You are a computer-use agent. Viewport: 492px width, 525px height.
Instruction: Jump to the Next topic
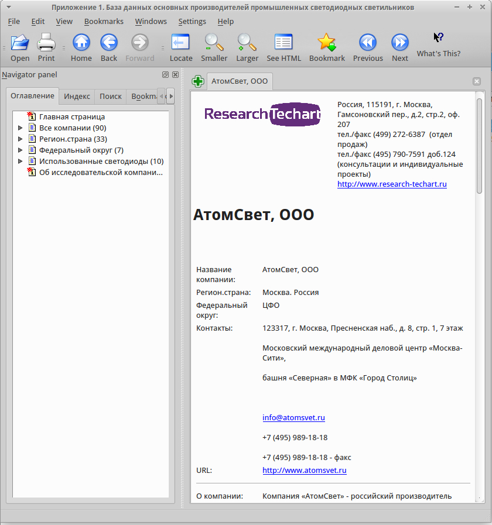(400, 47)
